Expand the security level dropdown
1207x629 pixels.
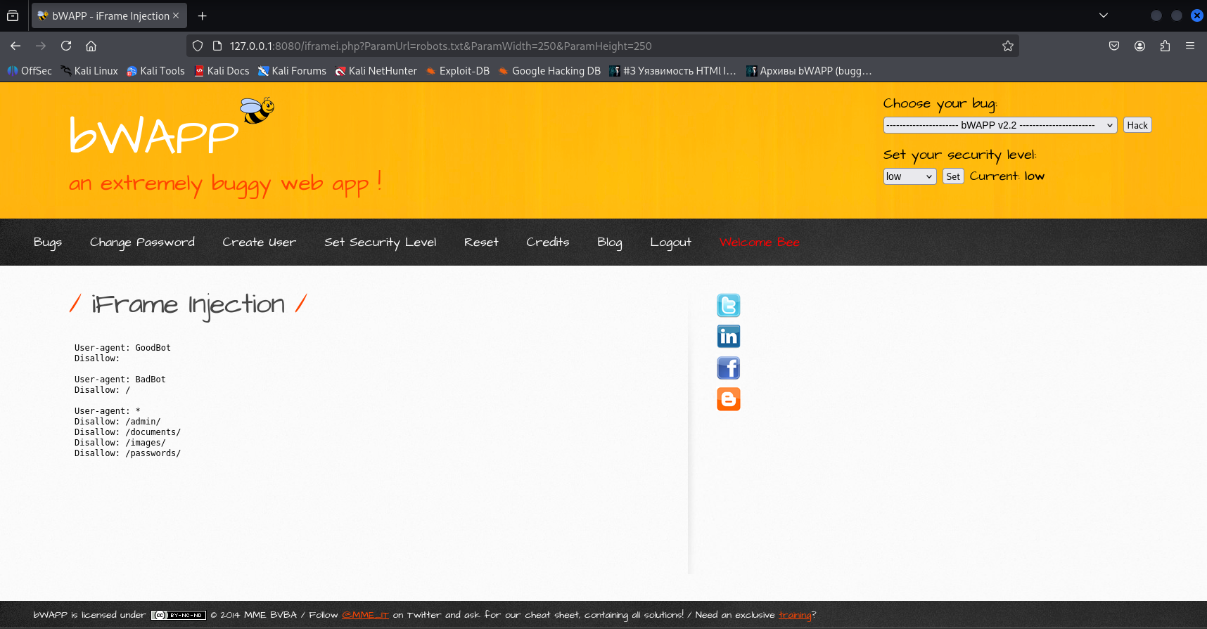point(909,176)
